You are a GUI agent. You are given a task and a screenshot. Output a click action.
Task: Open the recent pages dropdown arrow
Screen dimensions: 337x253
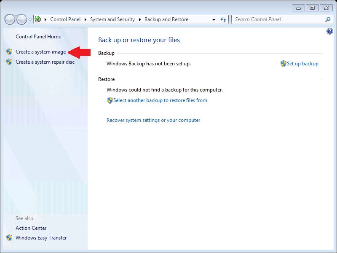pos(30,20)
